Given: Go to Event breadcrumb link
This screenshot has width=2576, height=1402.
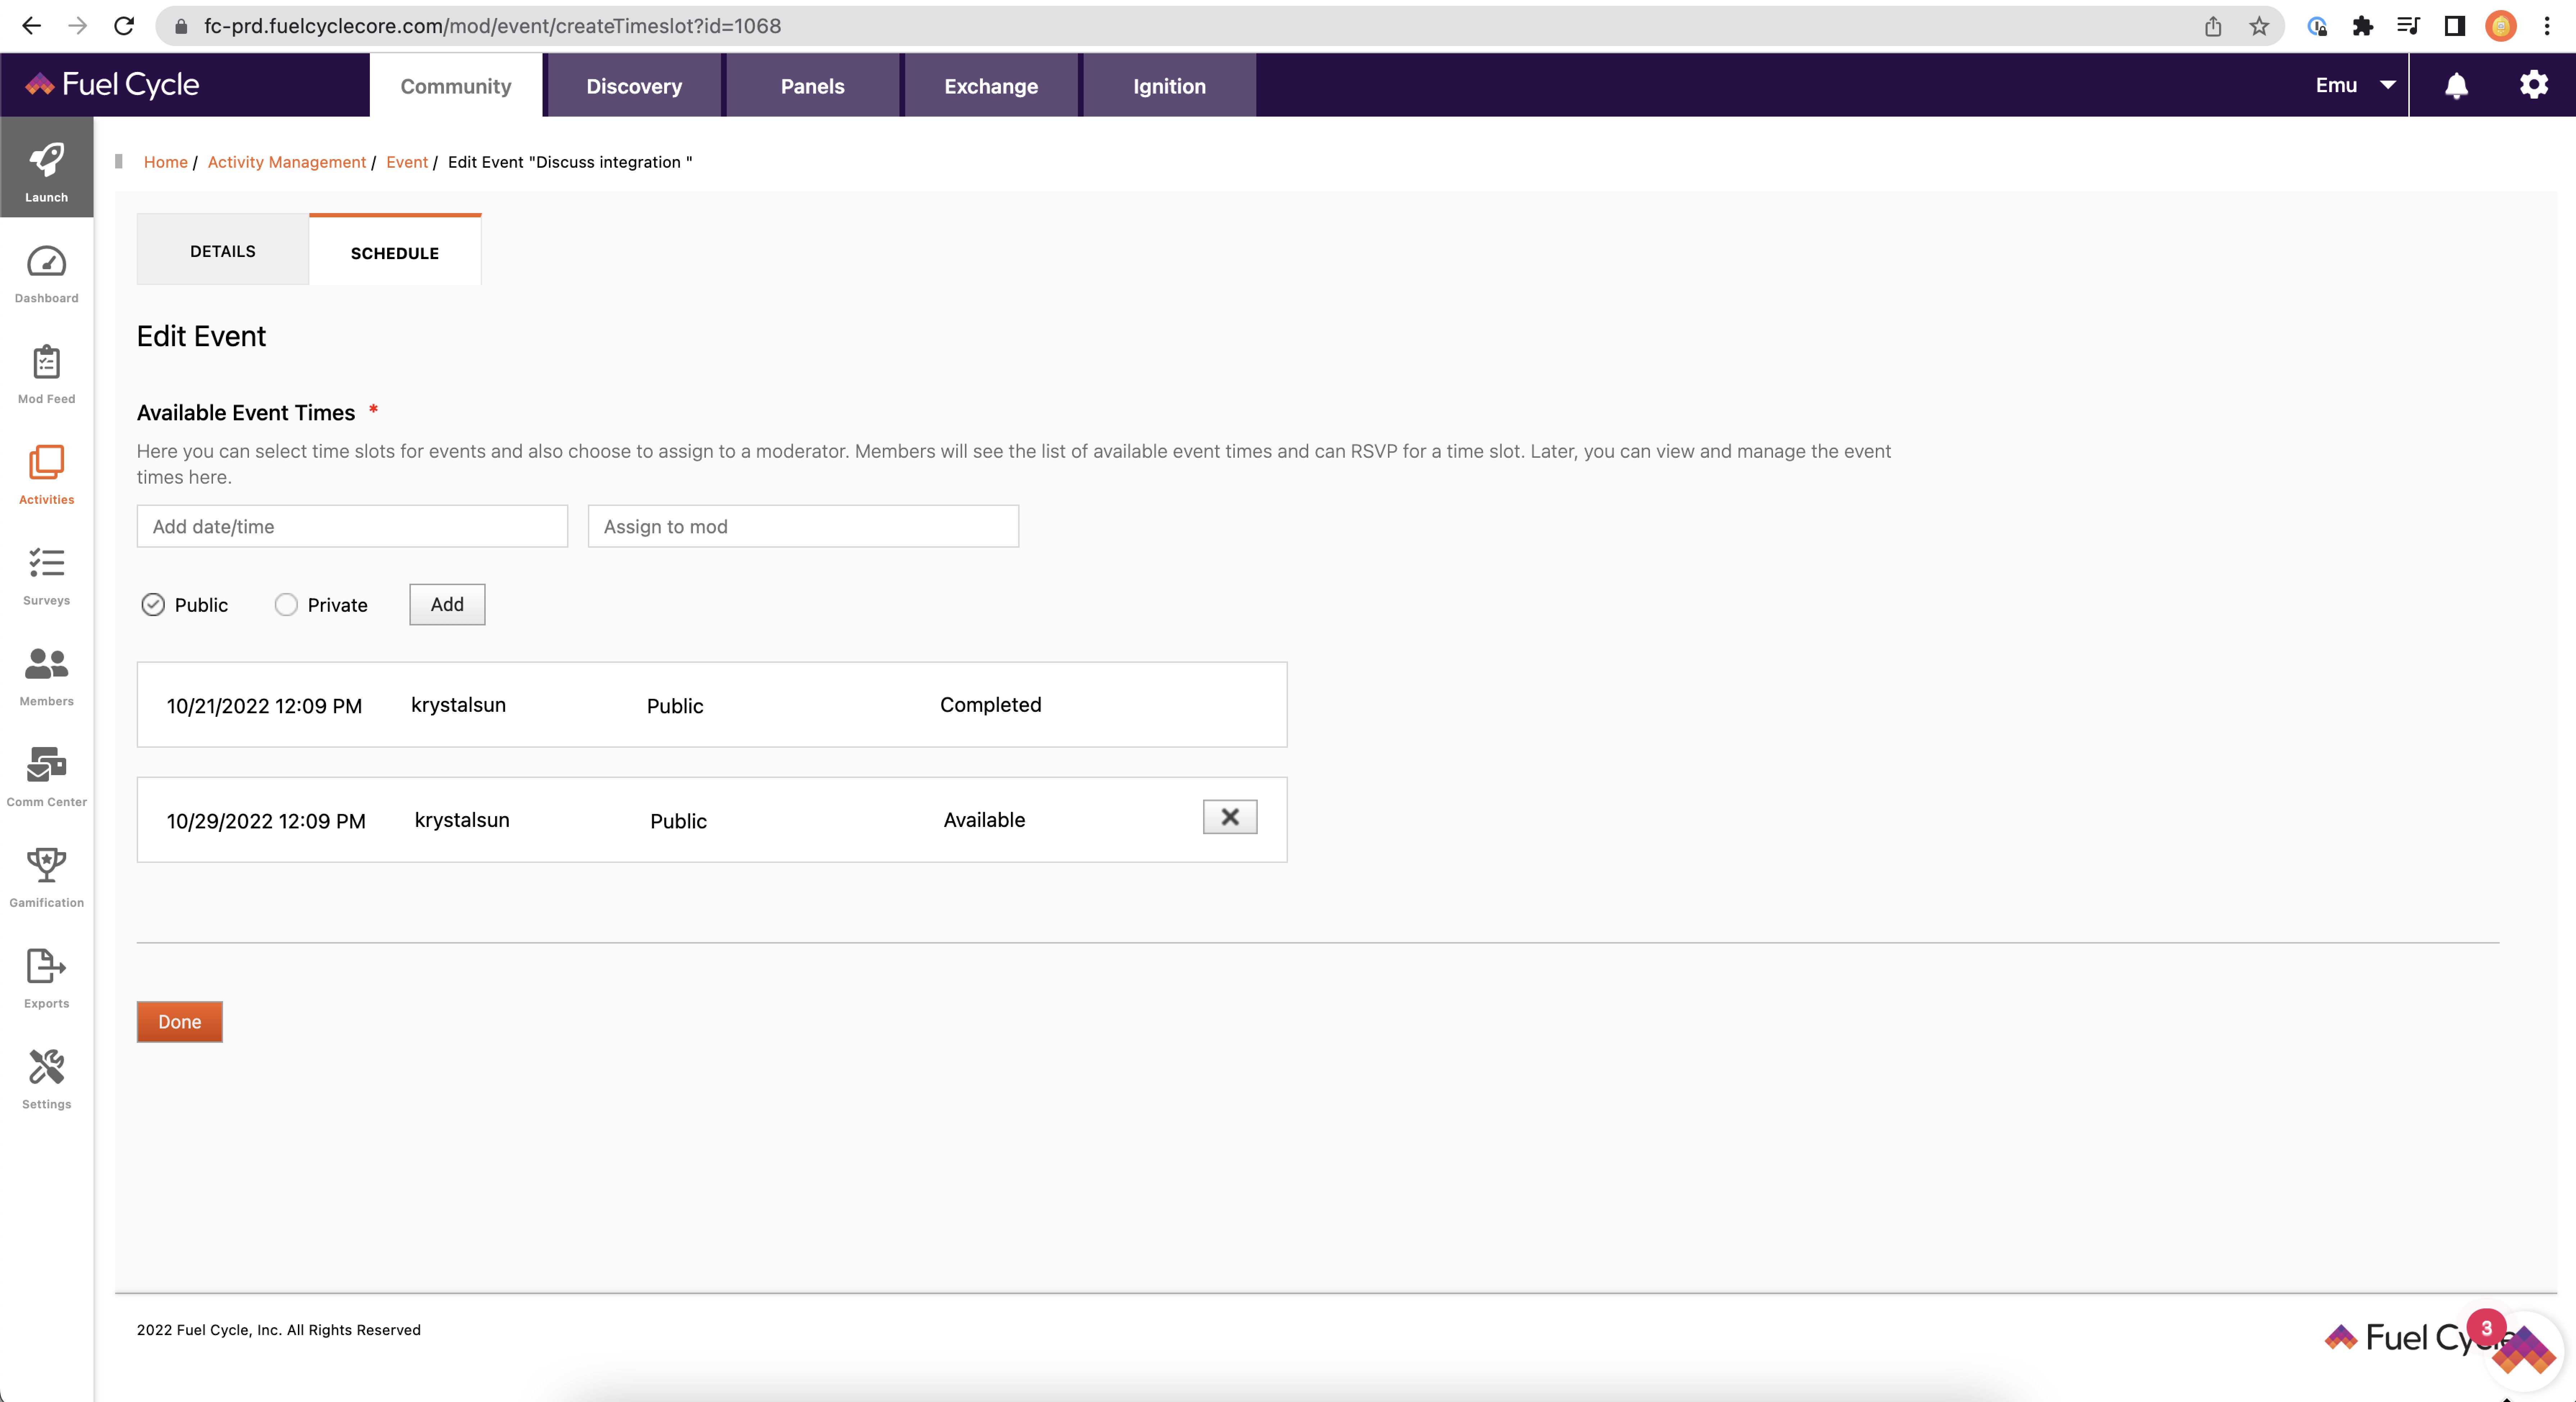Looking at the screenshot, I should pos(407,162).
